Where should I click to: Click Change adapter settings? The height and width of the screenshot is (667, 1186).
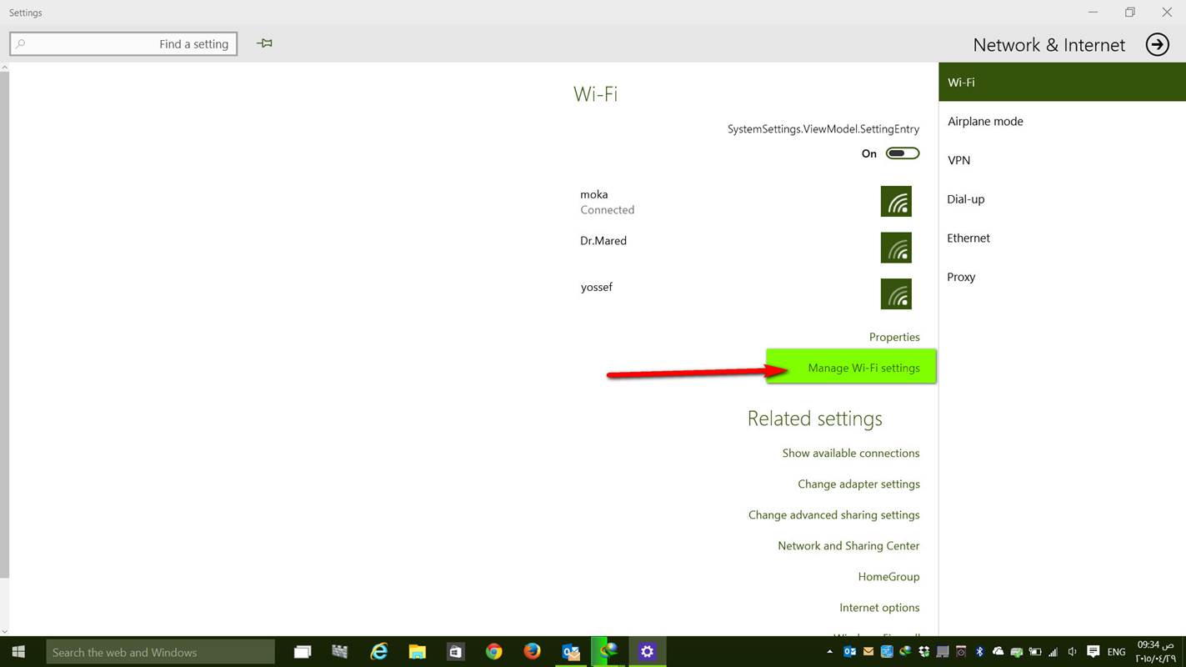[x=858, y=484]
